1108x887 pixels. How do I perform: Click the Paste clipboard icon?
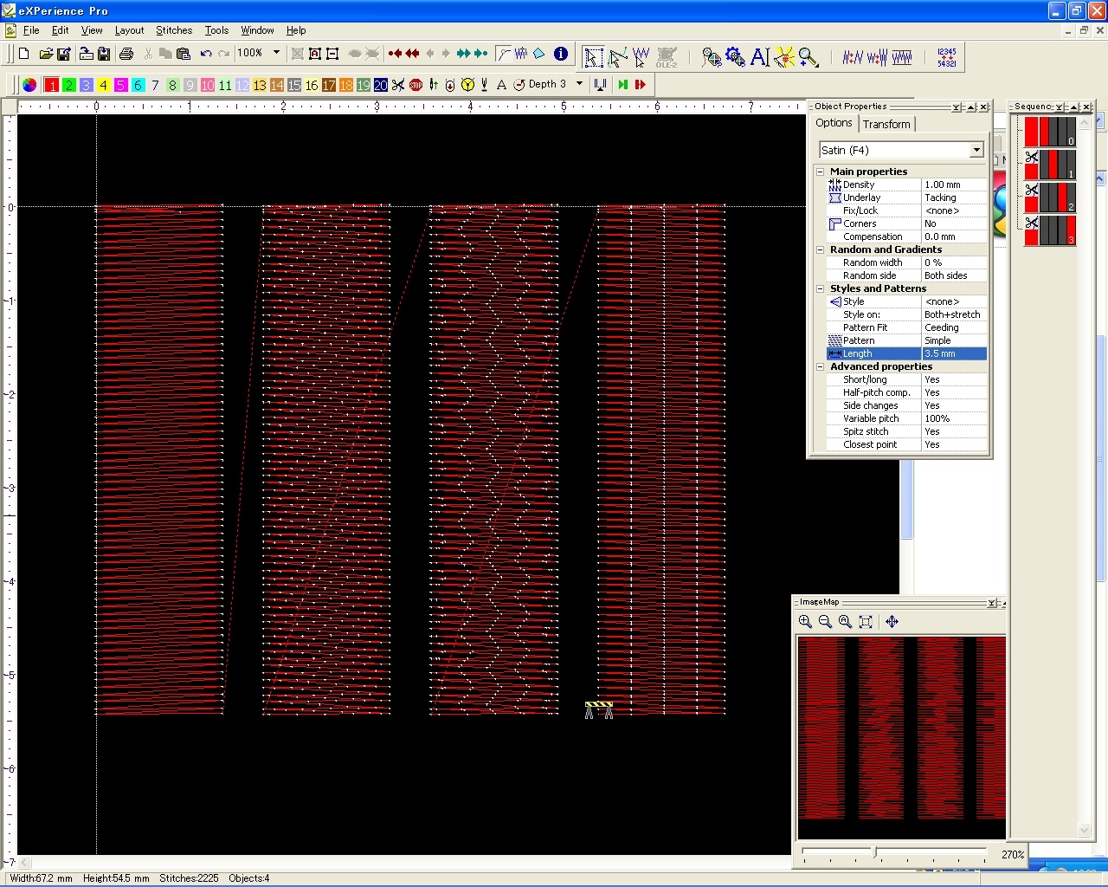(x=184, y=54)
